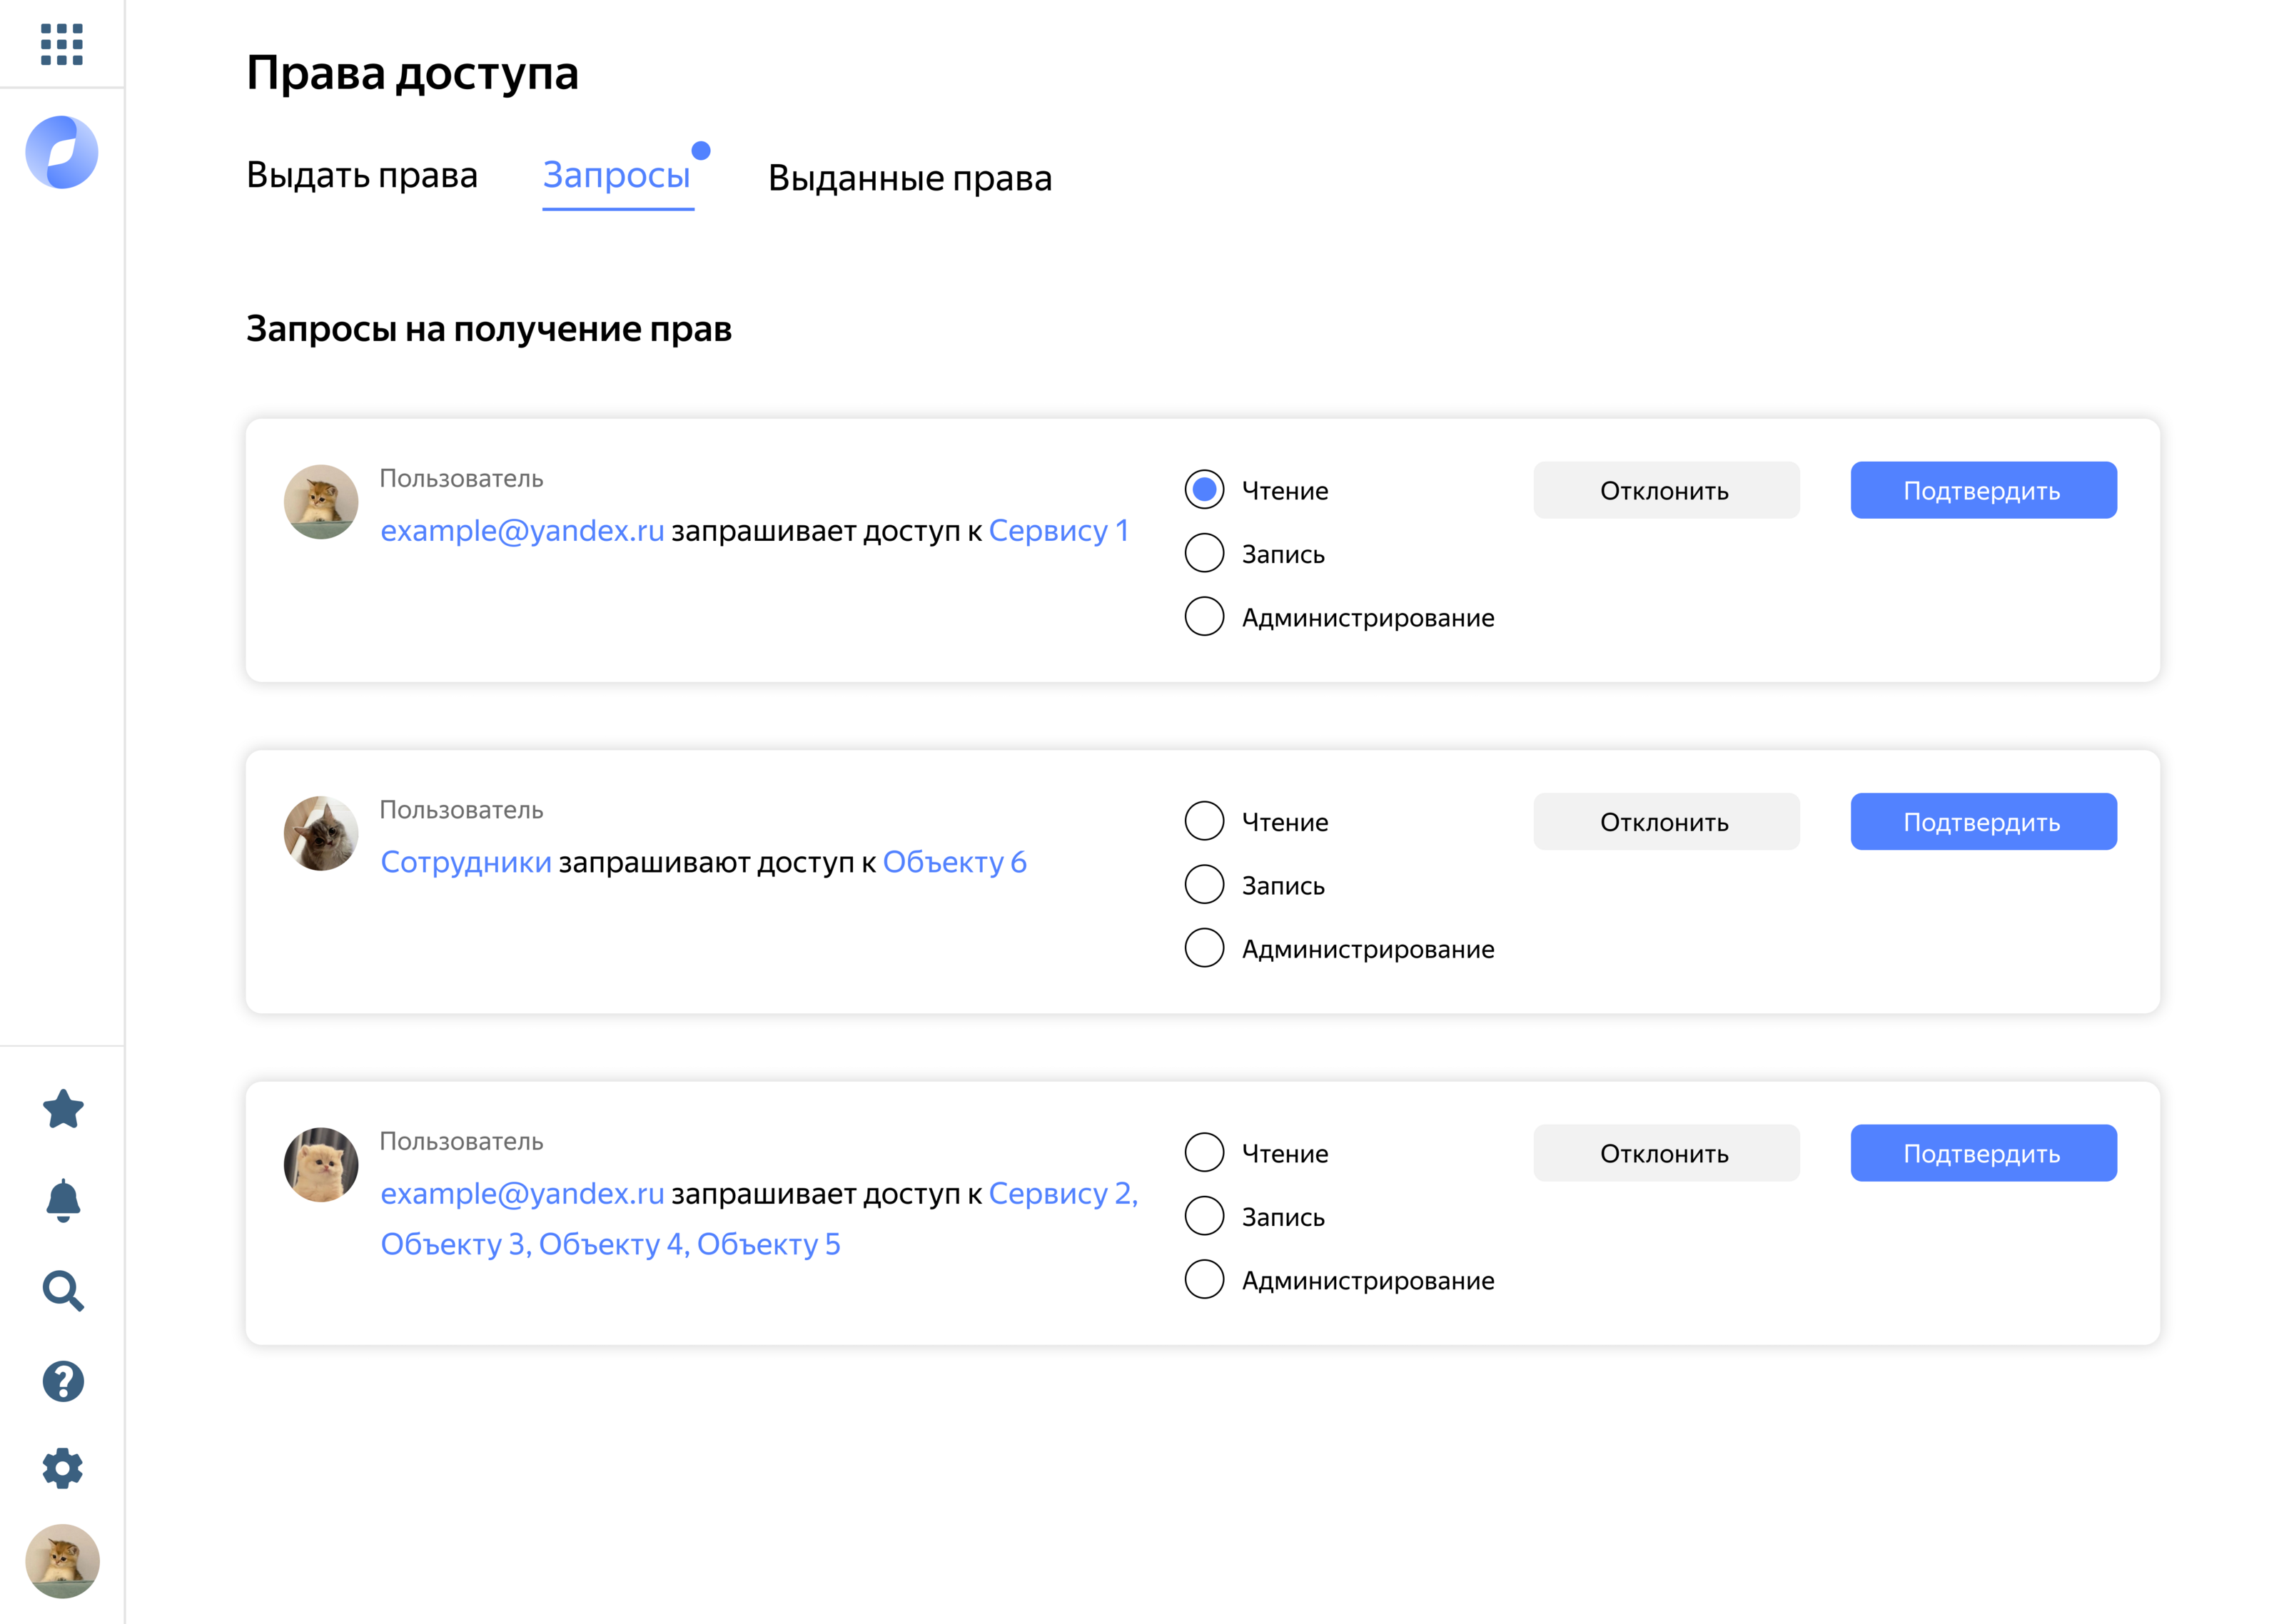Open notifications bell icon
This screenshot has height=1624, width=2284.
tap(63, 1200)
